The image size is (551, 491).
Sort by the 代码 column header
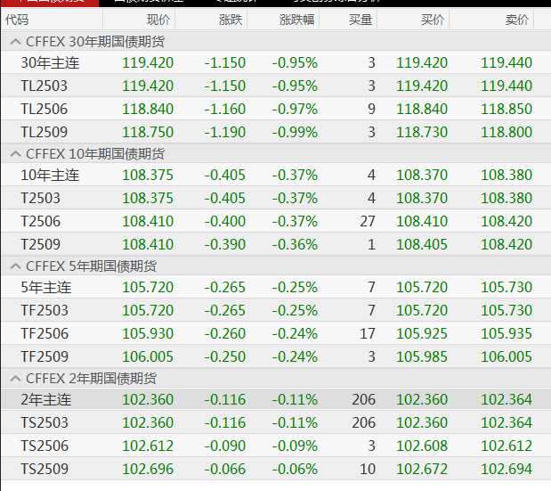point(18,19)
